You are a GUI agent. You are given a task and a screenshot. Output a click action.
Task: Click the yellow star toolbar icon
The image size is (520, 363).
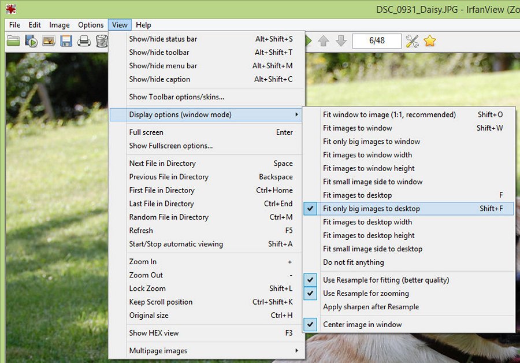[429, 41]
